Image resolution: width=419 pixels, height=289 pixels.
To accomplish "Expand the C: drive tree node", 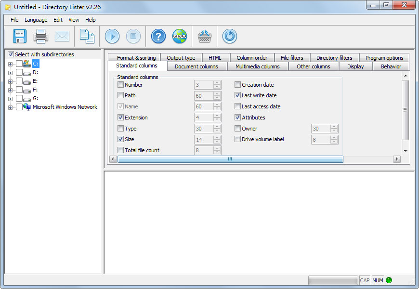I will click(10, 64).
